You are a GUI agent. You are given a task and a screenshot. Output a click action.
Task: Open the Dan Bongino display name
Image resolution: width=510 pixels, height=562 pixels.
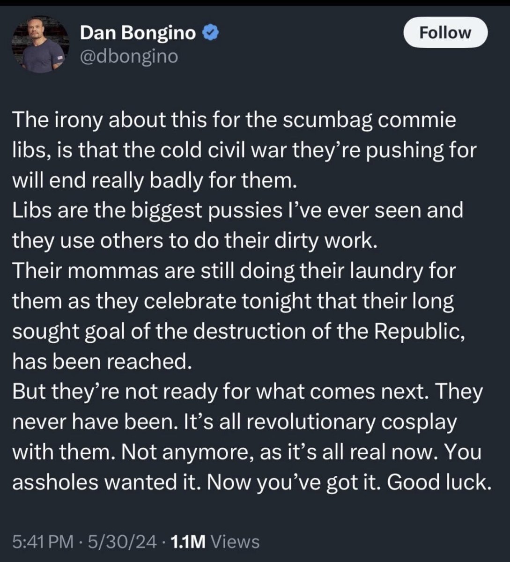click(138, 33)
